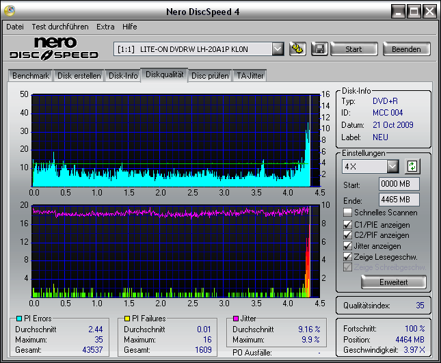Expand the 4 X speed dropdown

392,166
